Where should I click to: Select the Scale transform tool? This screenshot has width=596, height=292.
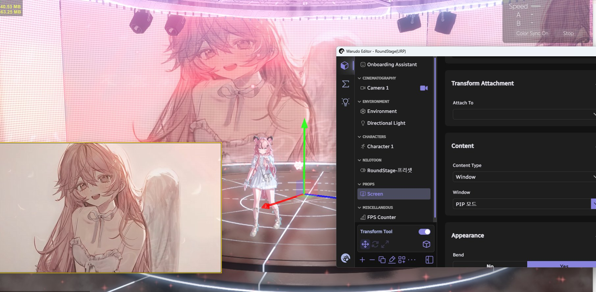[x=385, y=244]
